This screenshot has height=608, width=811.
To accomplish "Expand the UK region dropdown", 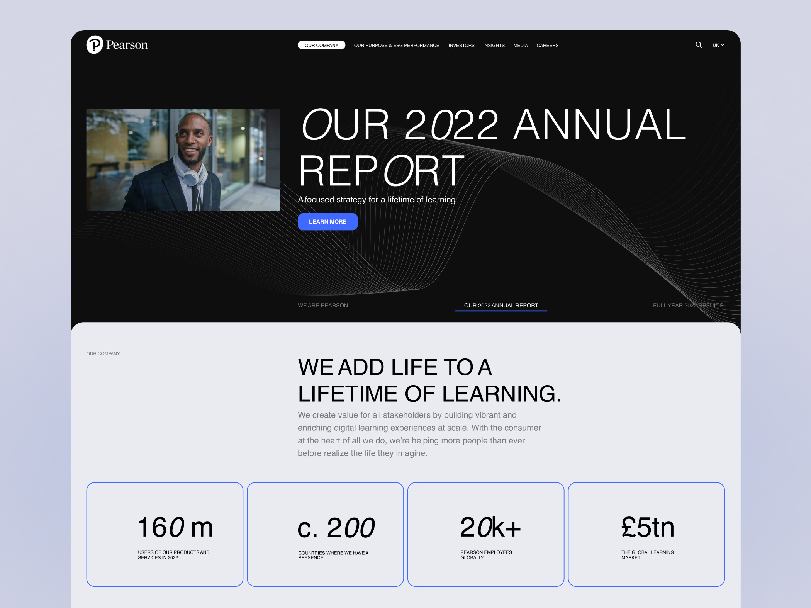I will pyautogui.click(x=718, y=45).
